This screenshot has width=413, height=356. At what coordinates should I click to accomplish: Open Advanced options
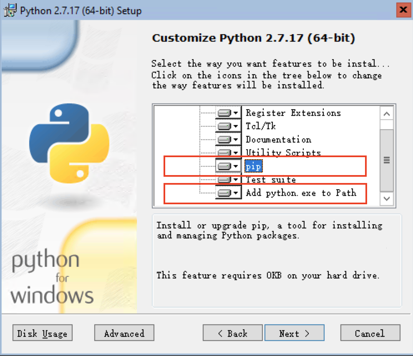pos(124,333)
